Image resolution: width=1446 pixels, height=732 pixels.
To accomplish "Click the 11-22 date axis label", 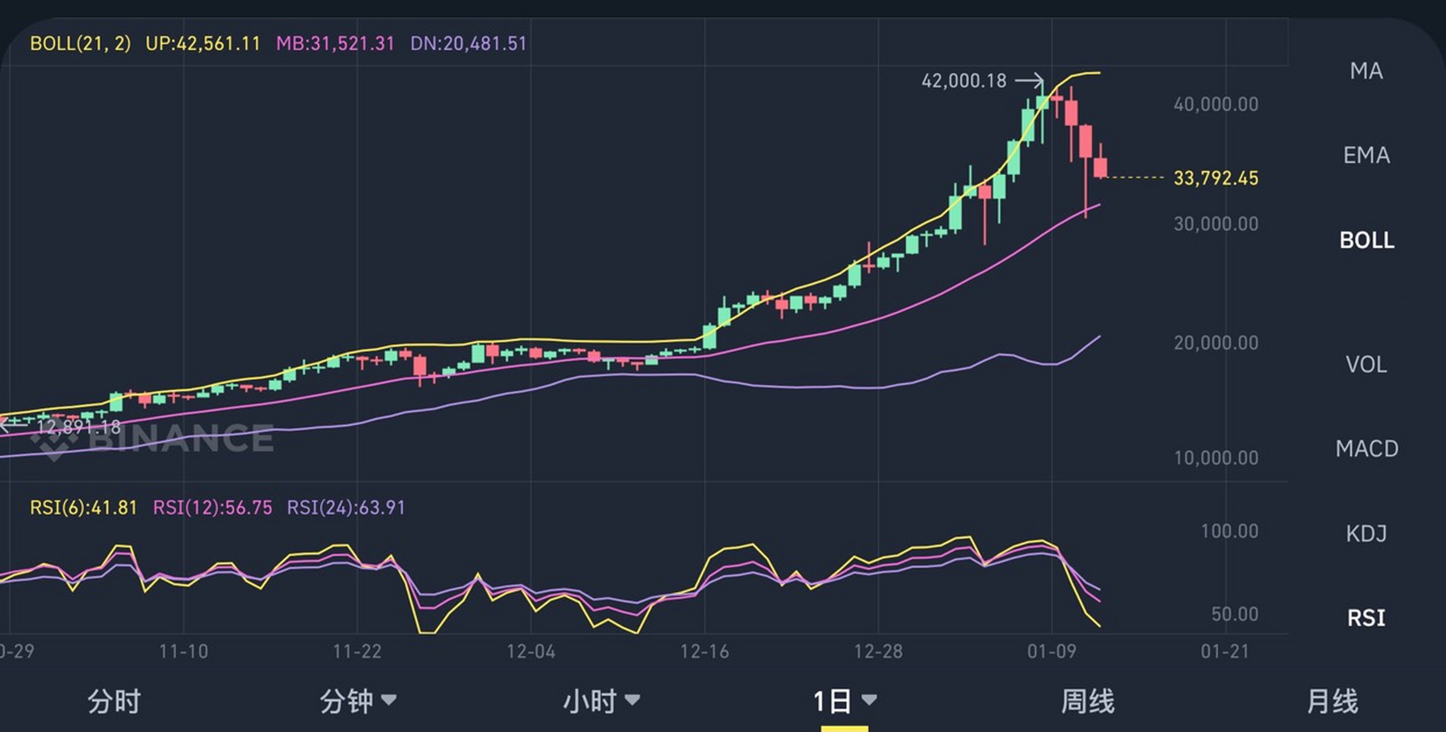I will (357, 651).
